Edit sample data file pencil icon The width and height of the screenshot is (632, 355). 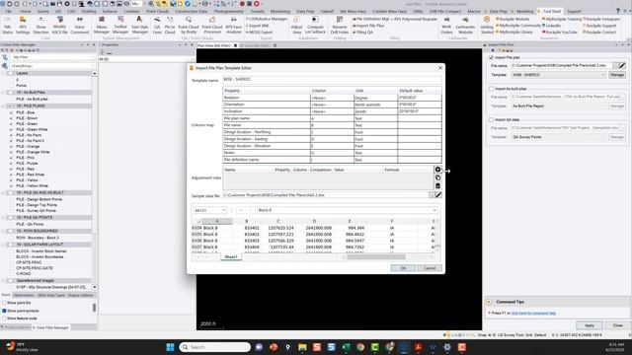(438, 195)
